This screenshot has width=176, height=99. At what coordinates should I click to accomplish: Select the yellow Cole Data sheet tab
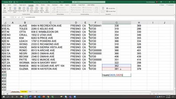(24, 92)
